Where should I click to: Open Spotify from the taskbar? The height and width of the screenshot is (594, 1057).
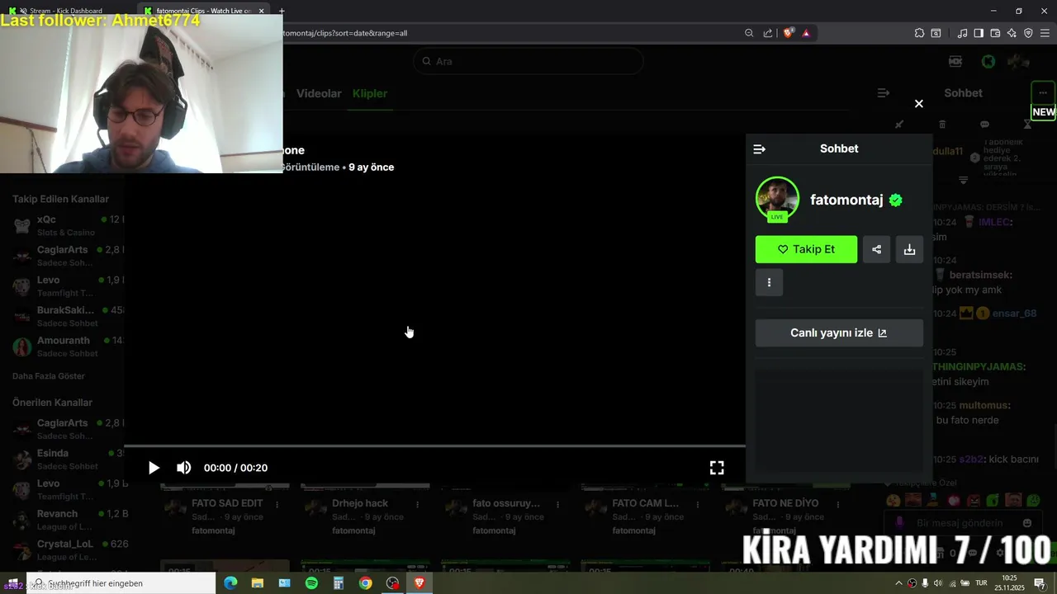click(311, 583)
